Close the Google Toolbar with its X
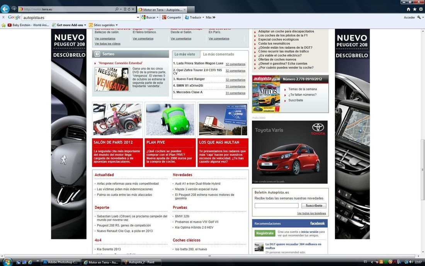The image size is (425, 266). click(x=3, y=17)
